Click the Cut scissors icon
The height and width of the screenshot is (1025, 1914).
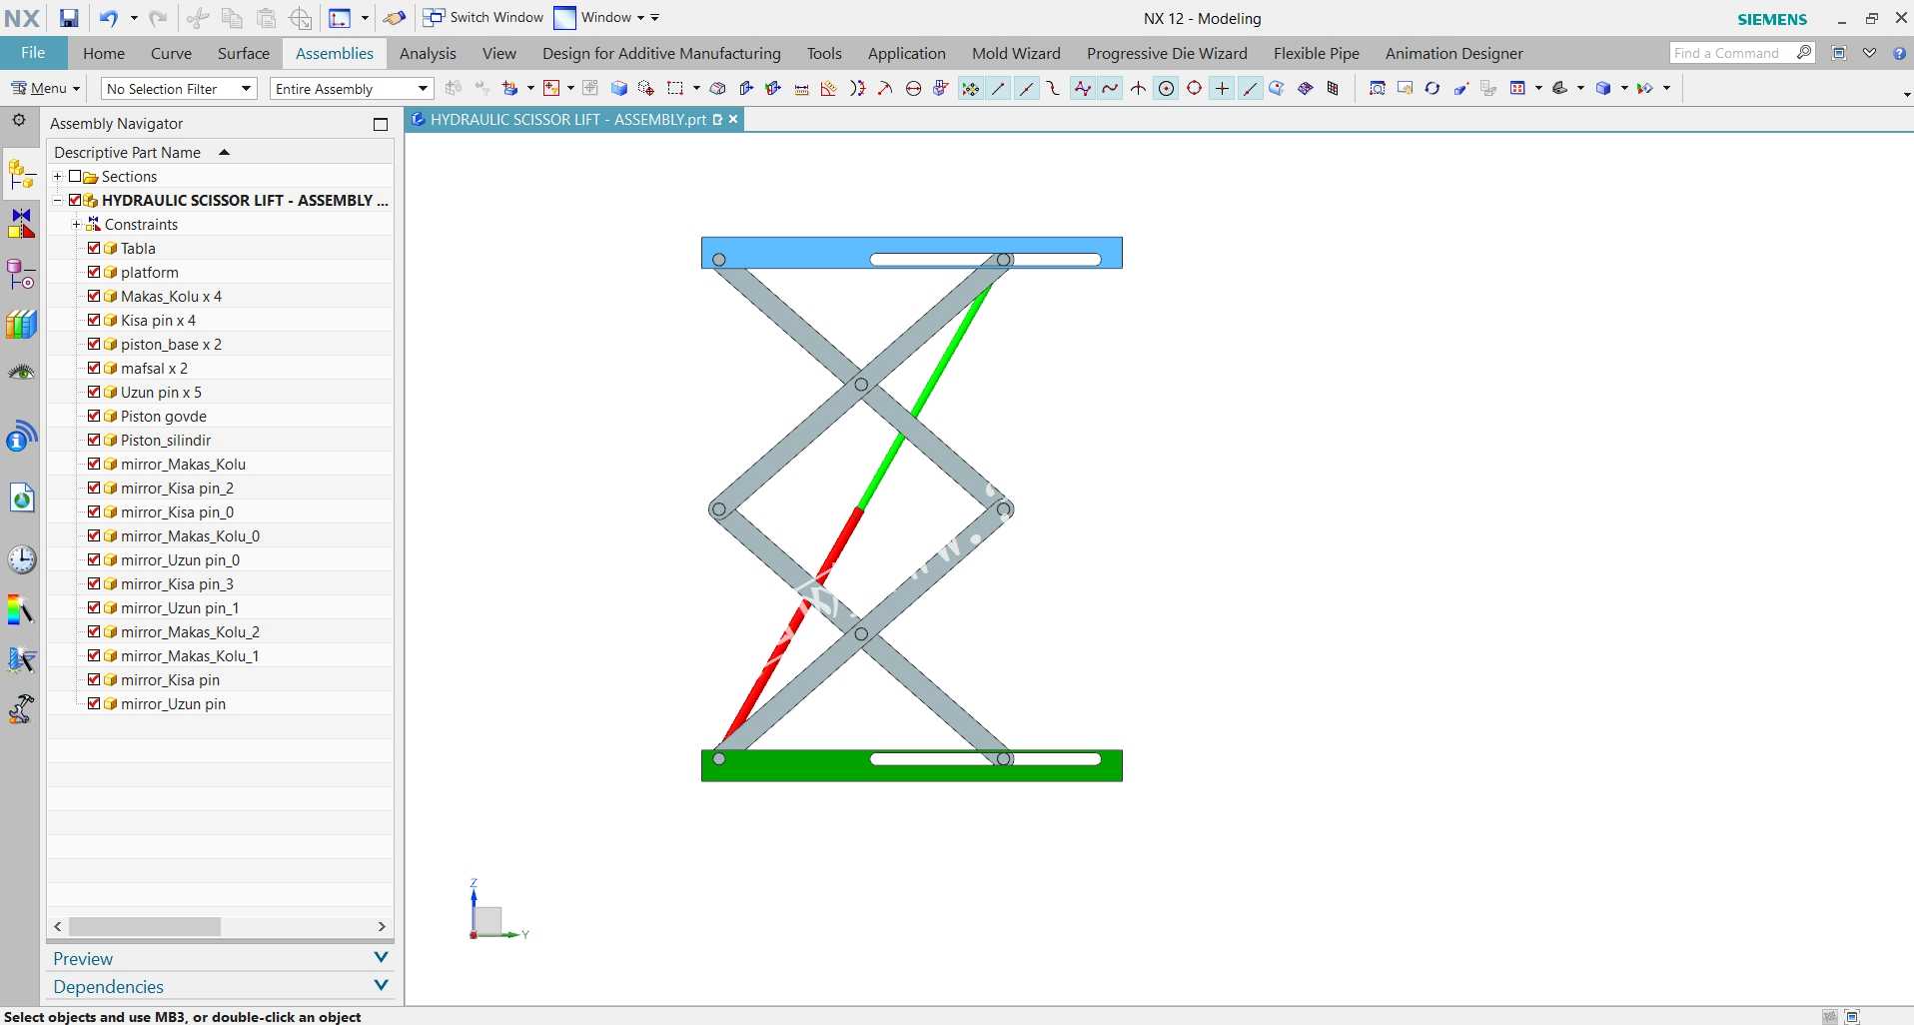(x=198, y=18)
